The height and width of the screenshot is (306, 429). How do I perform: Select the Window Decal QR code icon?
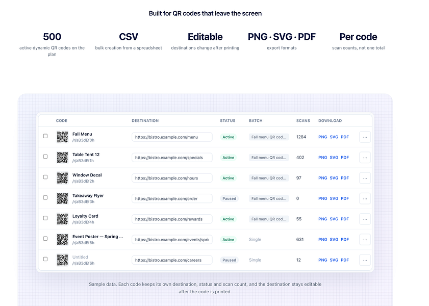[x=62, y=178]
